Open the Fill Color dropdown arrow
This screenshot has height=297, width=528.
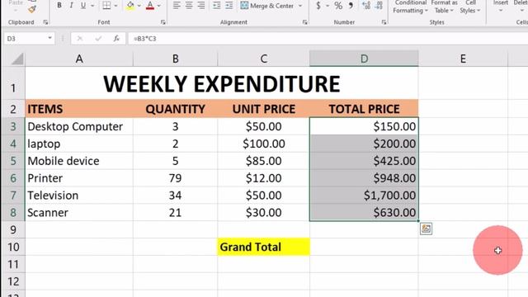click(x=139, y=6)
